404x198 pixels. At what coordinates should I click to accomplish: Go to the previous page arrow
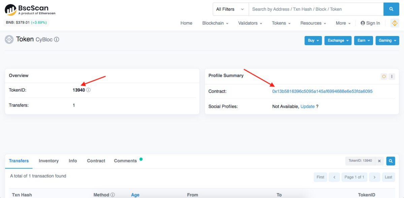(334, 177)
